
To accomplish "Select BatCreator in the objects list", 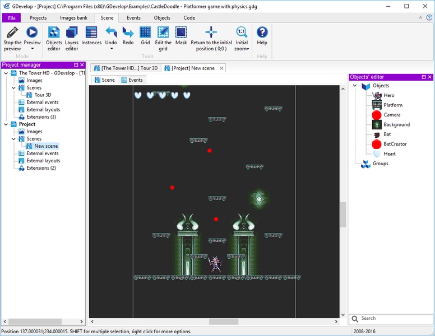I will 395,144.
